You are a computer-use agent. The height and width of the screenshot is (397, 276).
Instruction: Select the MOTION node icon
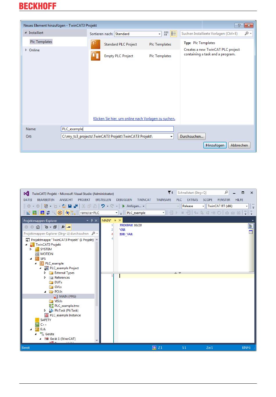tap(37, 254)
